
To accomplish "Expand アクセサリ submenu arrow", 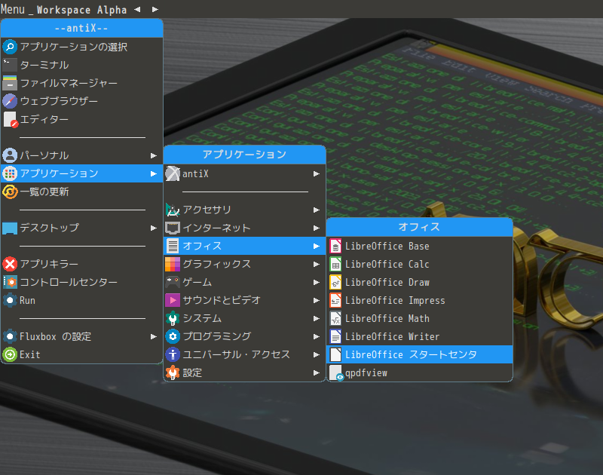I will pos(317,210).
